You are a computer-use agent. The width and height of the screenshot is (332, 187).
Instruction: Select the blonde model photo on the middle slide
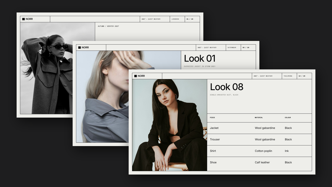point(102,96)
